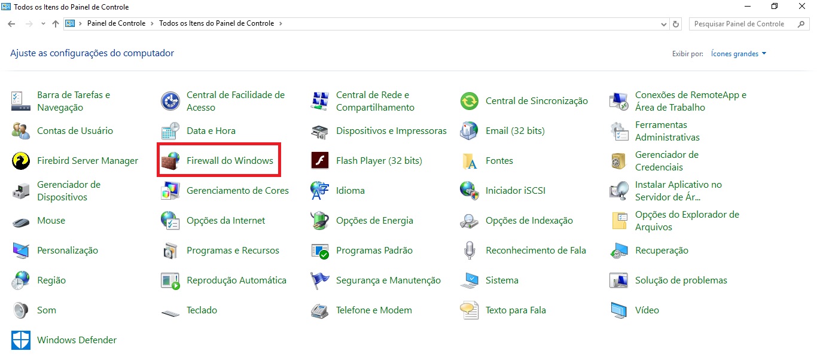Open the Segurança e Manutenção flag icon
This screenshot has width=817, height=357.
320,280
